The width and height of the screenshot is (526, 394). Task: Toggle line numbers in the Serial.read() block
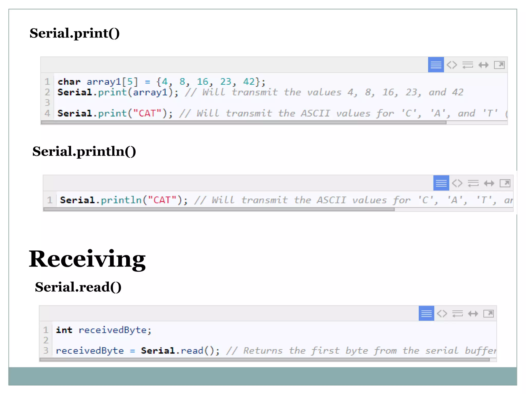coord(426,313)
